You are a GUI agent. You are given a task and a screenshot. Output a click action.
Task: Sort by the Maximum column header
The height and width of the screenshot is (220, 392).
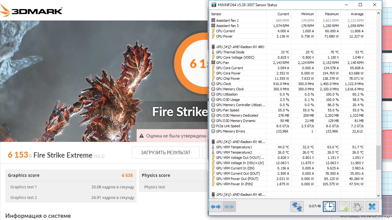[x=328, y=14]
